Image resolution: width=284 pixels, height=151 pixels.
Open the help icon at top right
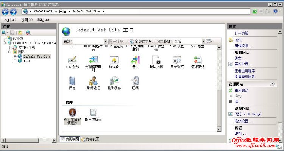click(x=275, y=11)
